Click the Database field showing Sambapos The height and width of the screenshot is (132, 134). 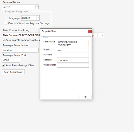[73, 60]
